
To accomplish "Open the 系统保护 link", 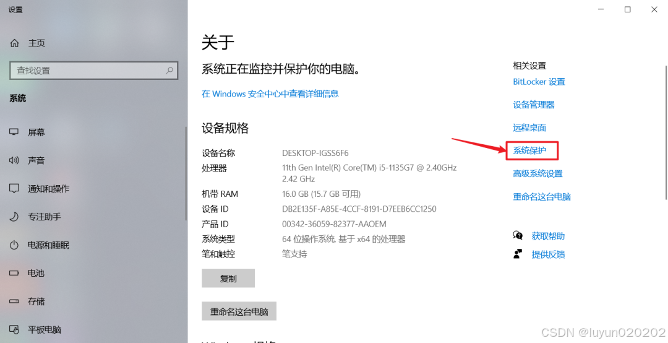I will pos(529,150).
